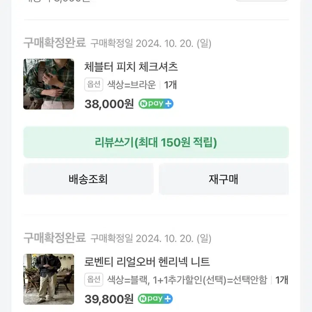Open 리뷰쓰기 to write a review
This screenshot has height=312, width=312.
pos(156,142)
